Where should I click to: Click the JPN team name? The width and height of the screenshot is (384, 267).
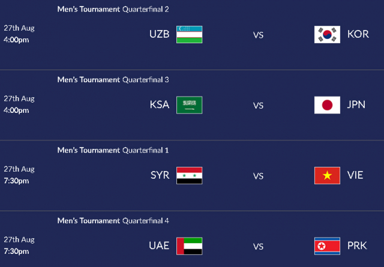pyautogui.click(x=356, y=105)
